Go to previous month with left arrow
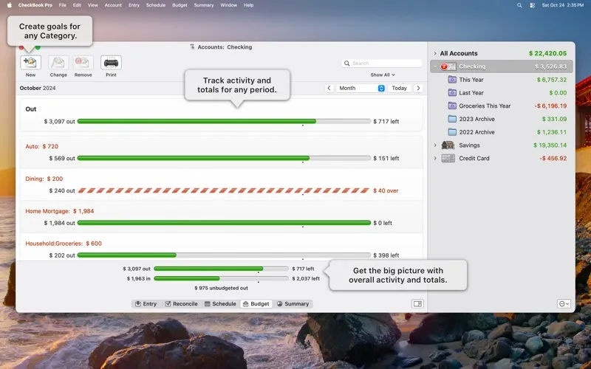This screenshot has width=591, height=369. pos(329,88)
